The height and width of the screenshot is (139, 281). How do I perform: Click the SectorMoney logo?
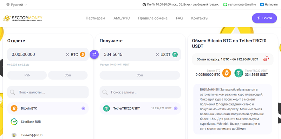click(x=22, y=18)
